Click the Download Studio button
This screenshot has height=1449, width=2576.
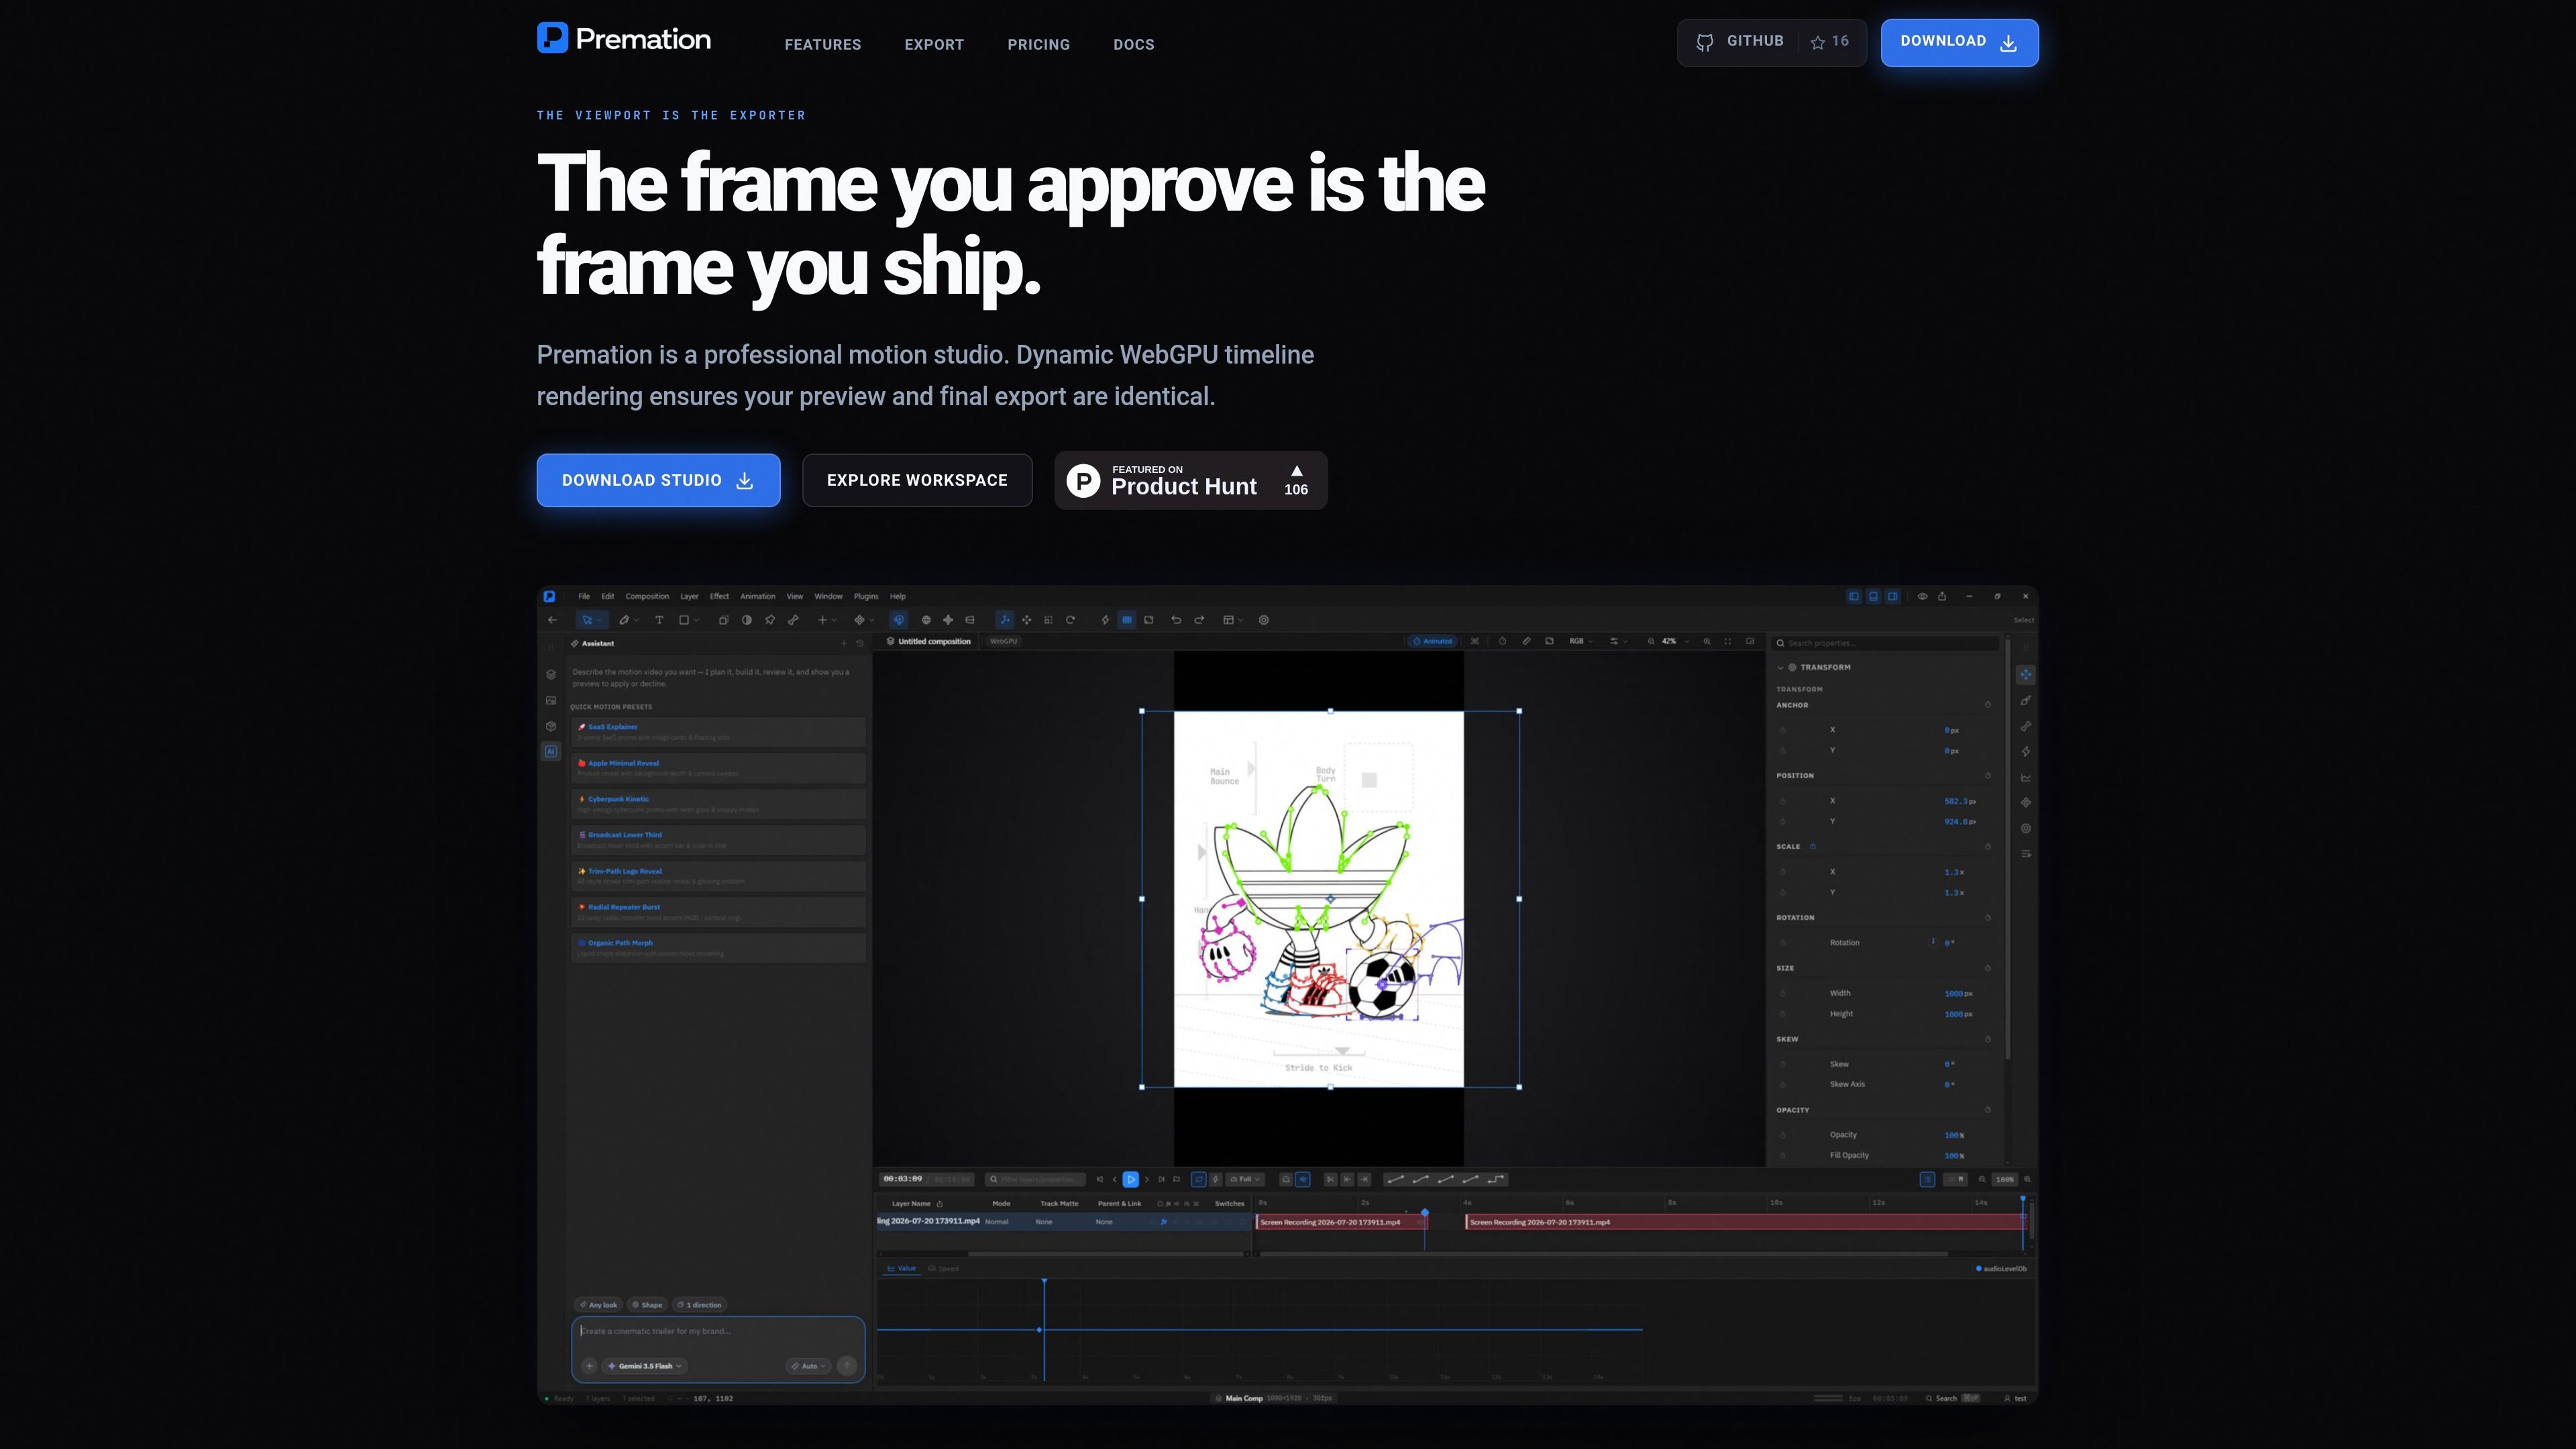[x=658, y=480]
